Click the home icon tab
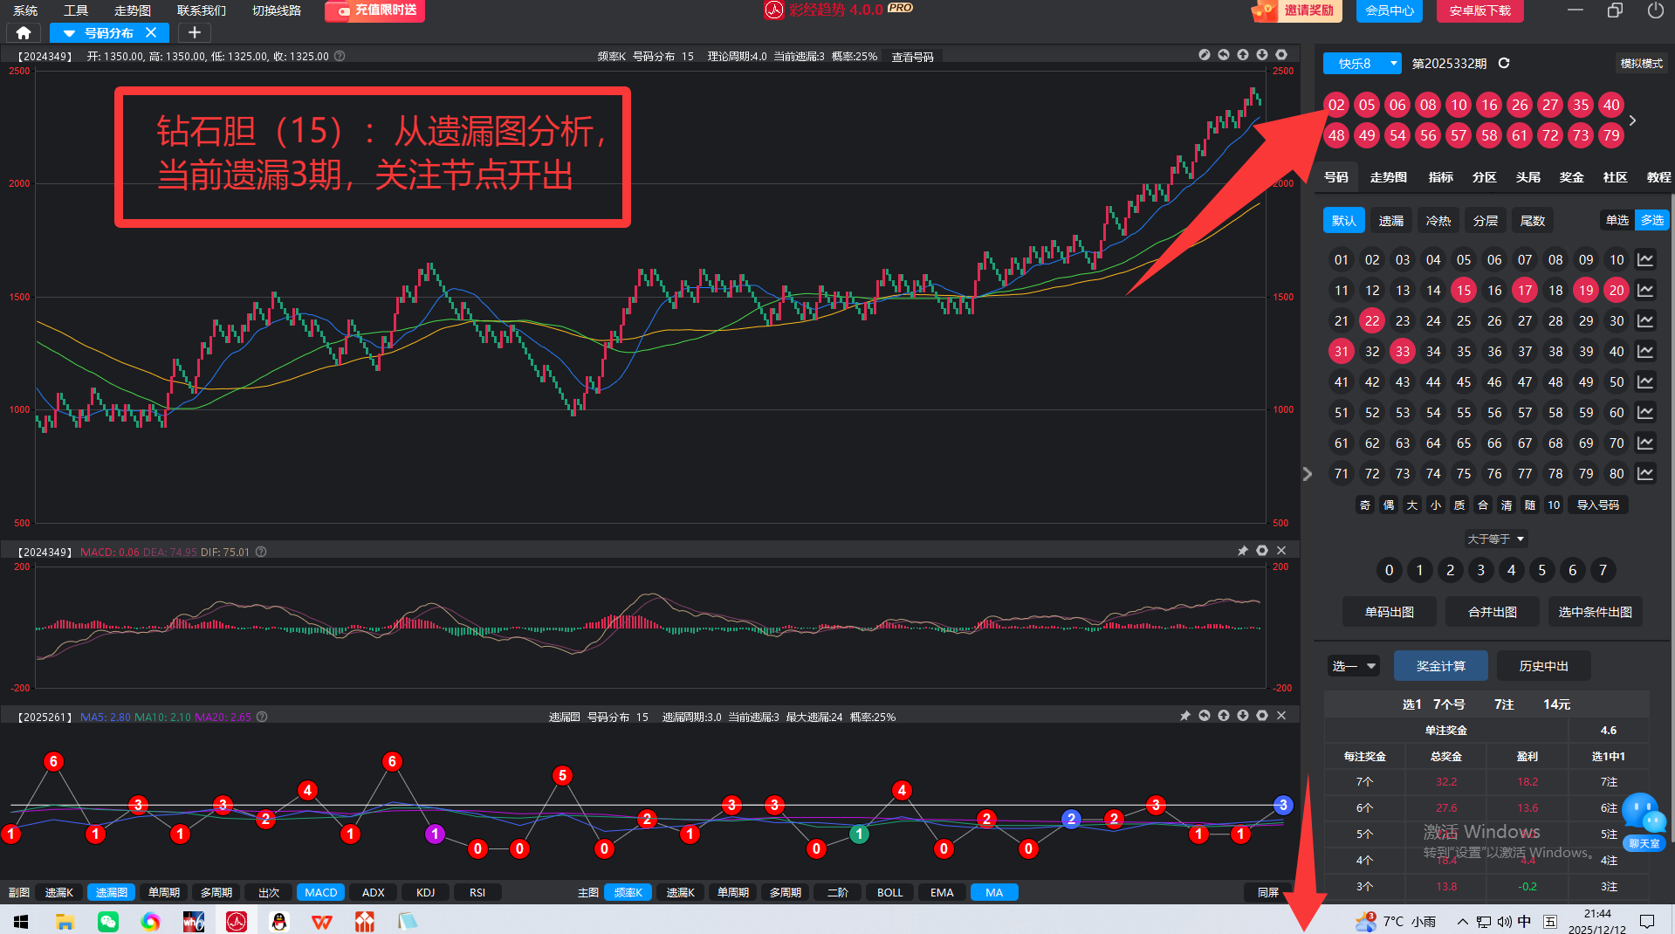The image size is (1675, 934). pos(24,33)
